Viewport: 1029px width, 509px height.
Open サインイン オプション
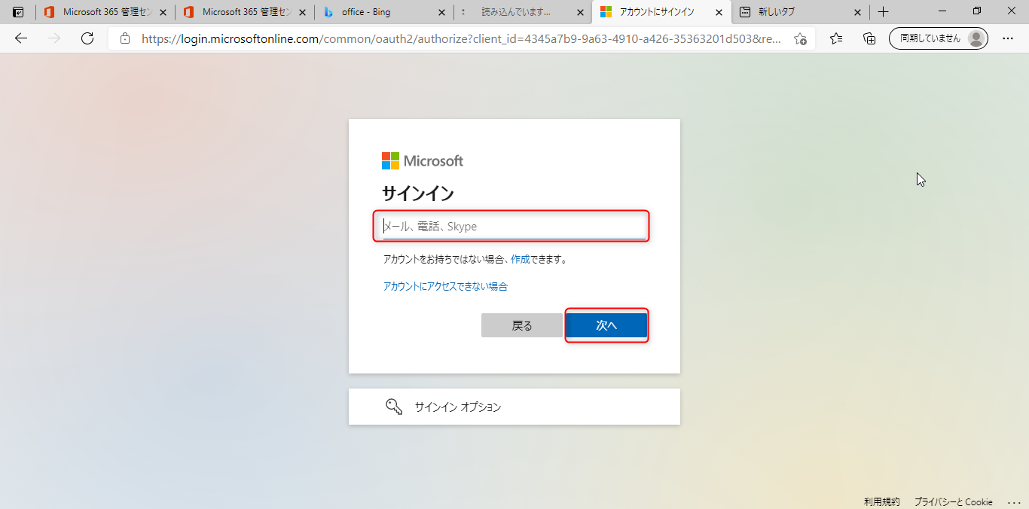pos(514,407)
